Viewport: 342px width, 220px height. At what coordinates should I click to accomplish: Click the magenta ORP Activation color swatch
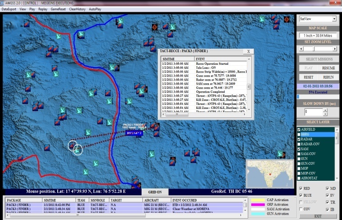258,205
